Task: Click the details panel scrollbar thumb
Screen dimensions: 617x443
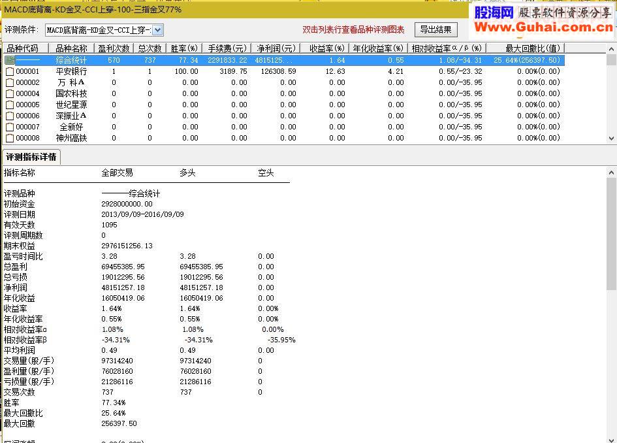Action: point(611,235)
